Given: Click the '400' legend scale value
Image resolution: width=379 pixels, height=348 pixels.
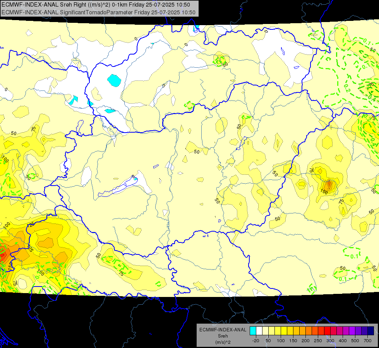Looking at the screenshot, I should pos(343,341).
